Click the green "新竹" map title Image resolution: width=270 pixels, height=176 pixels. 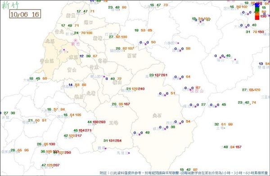coord(10,5)
